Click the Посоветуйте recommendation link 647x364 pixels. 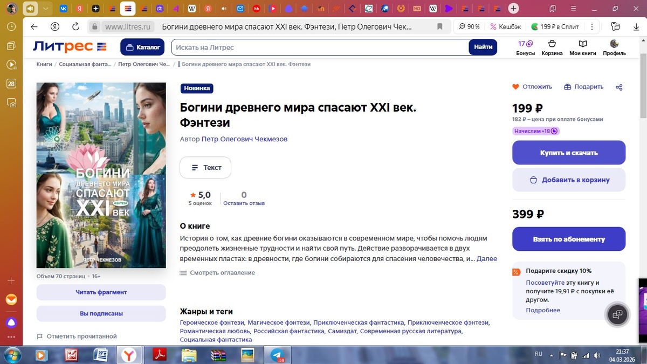[546, 283]
